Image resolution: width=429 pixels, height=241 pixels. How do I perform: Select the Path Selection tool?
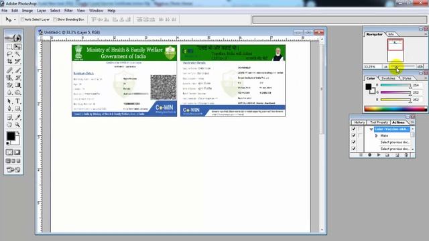[9, 101]
